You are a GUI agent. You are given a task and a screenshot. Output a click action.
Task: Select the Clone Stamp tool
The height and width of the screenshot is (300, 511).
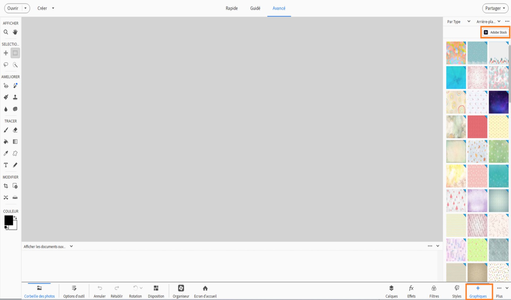(15, 97)
